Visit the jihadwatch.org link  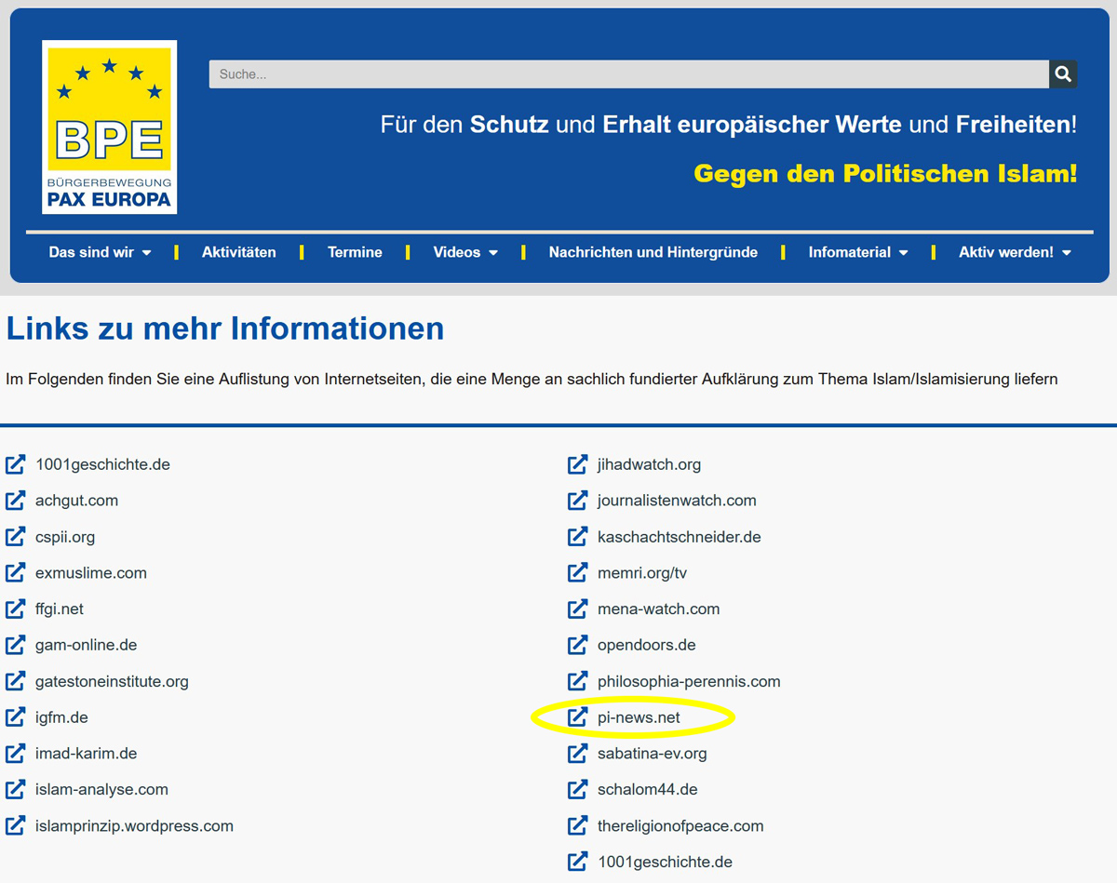tap(650, 464)
